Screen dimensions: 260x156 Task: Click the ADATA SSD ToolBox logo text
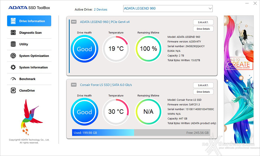click(x=29, y=8)
